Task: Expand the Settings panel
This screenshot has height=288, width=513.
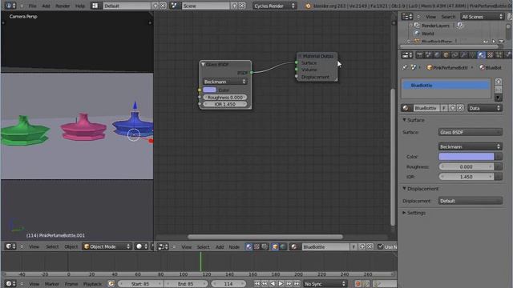Action: [404, 213]
